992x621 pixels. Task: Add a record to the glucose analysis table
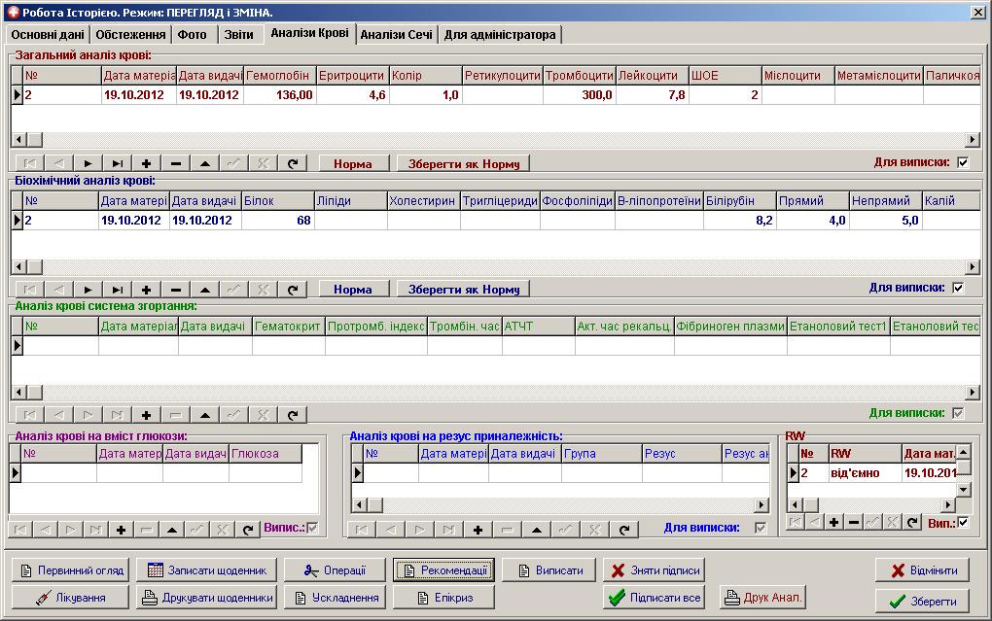(121, 530)
